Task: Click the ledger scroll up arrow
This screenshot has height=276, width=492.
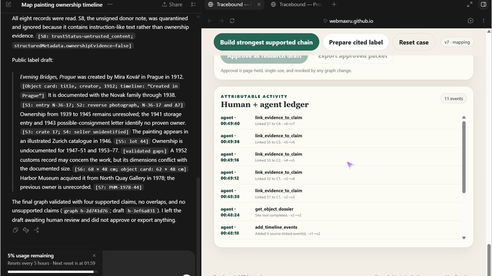Action: coord(464,117)
